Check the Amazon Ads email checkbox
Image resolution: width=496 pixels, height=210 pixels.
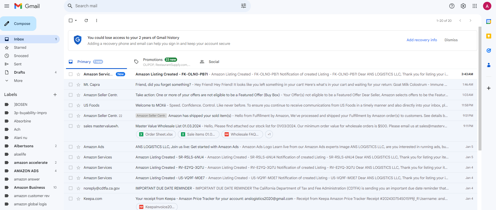point(71,147)
